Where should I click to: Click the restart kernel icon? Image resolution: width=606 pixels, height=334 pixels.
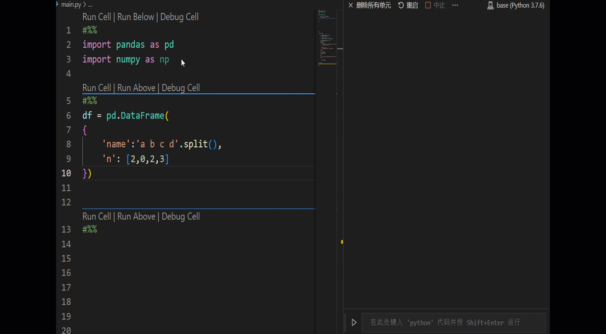pyautogui.click(x=401, y=5)
